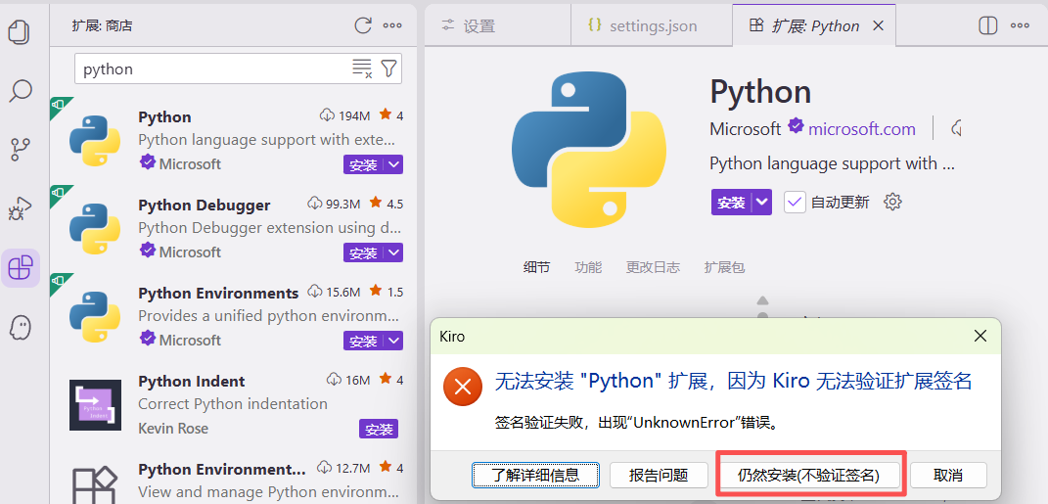This screenshot has height=504, width=1048.
Task: Click the Python Environments 15.6M download count
Action: (x=335, y=292)
